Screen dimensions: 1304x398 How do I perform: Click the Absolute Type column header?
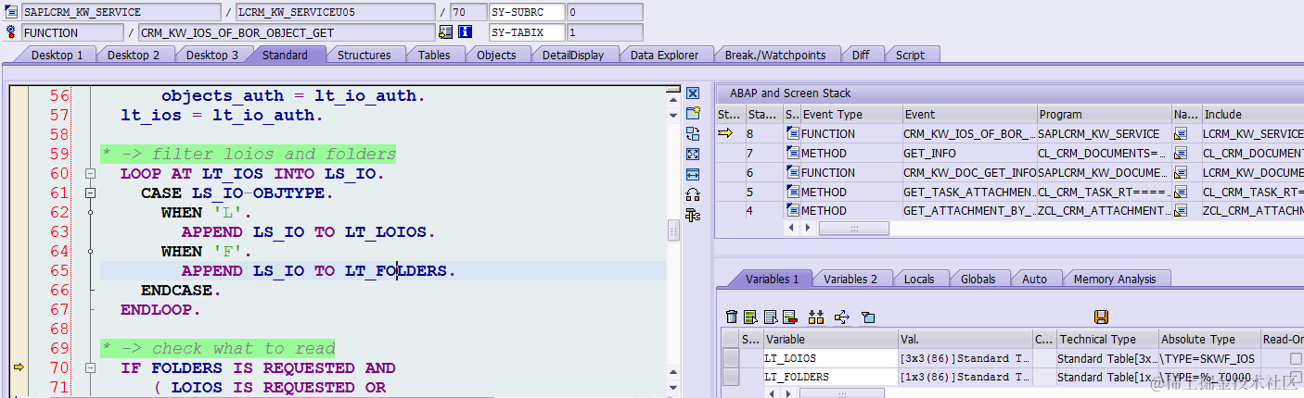[1210, 340]
